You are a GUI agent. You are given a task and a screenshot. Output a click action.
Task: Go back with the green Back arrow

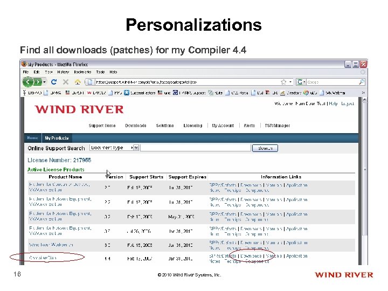click(27, 82)
